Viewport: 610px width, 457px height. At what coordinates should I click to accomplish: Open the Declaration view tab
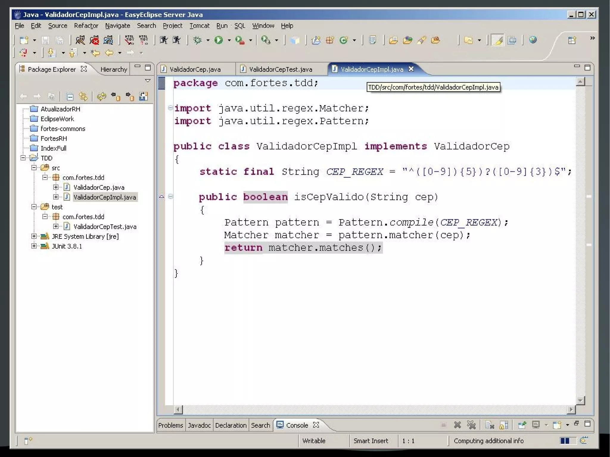(x=231, y=425)
